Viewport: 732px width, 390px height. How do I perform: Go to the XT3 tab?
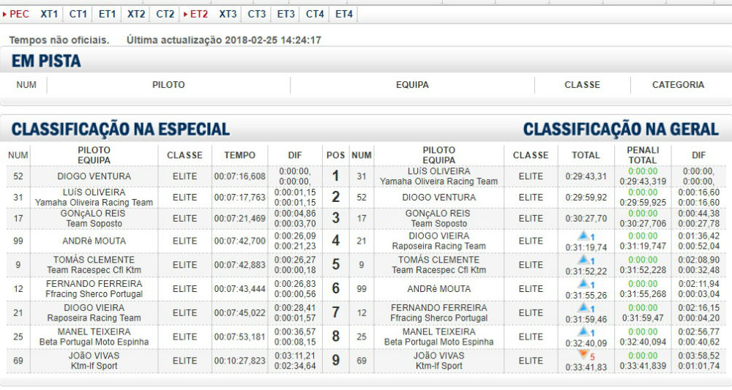[x=228, y=14]
